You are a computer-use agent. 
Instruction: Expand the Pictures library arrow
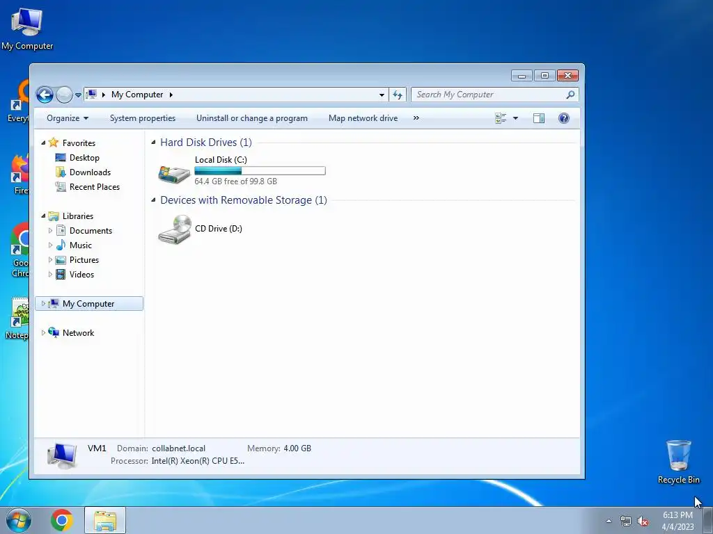tap(50, 260)
